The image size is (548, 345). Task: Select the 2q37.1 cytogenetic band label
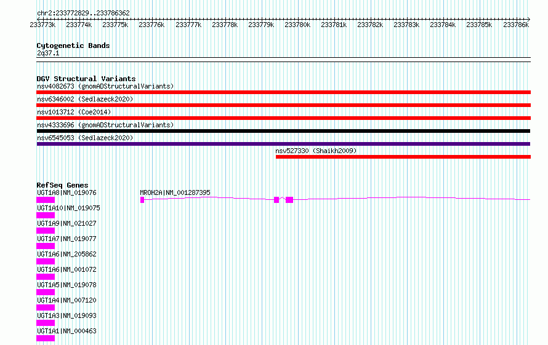tap(48, 53)
